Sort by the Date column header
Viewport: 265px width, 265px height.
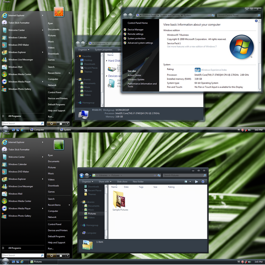[126, 187]
